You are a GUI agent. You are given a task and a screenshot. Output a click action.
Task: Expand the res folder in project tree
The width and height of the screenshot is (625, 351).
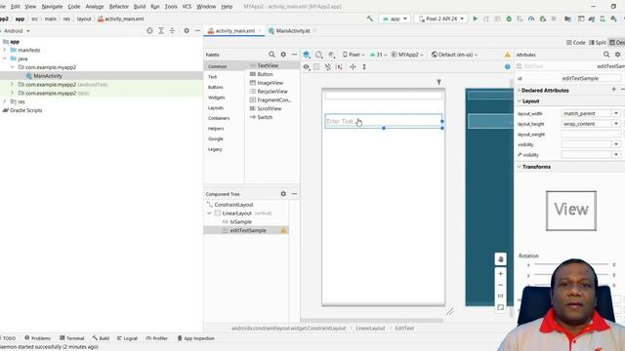pyautogui.click(x=5, y=101)
